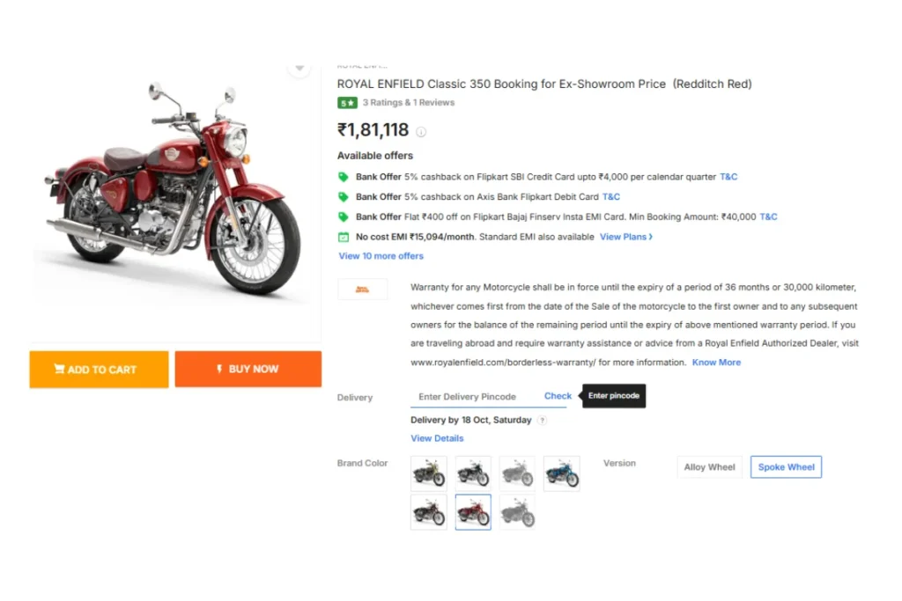Click the wishlist heart icon above product image

[x=299, y=69]
